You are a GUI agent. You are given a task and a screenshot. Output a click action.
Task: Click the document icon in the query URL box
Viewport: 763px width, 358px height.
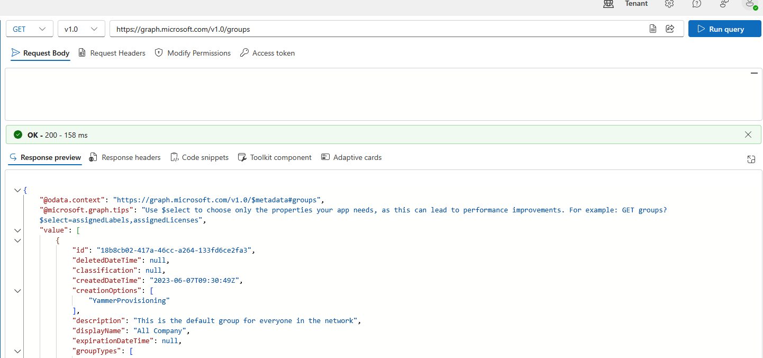pos(653,29)
